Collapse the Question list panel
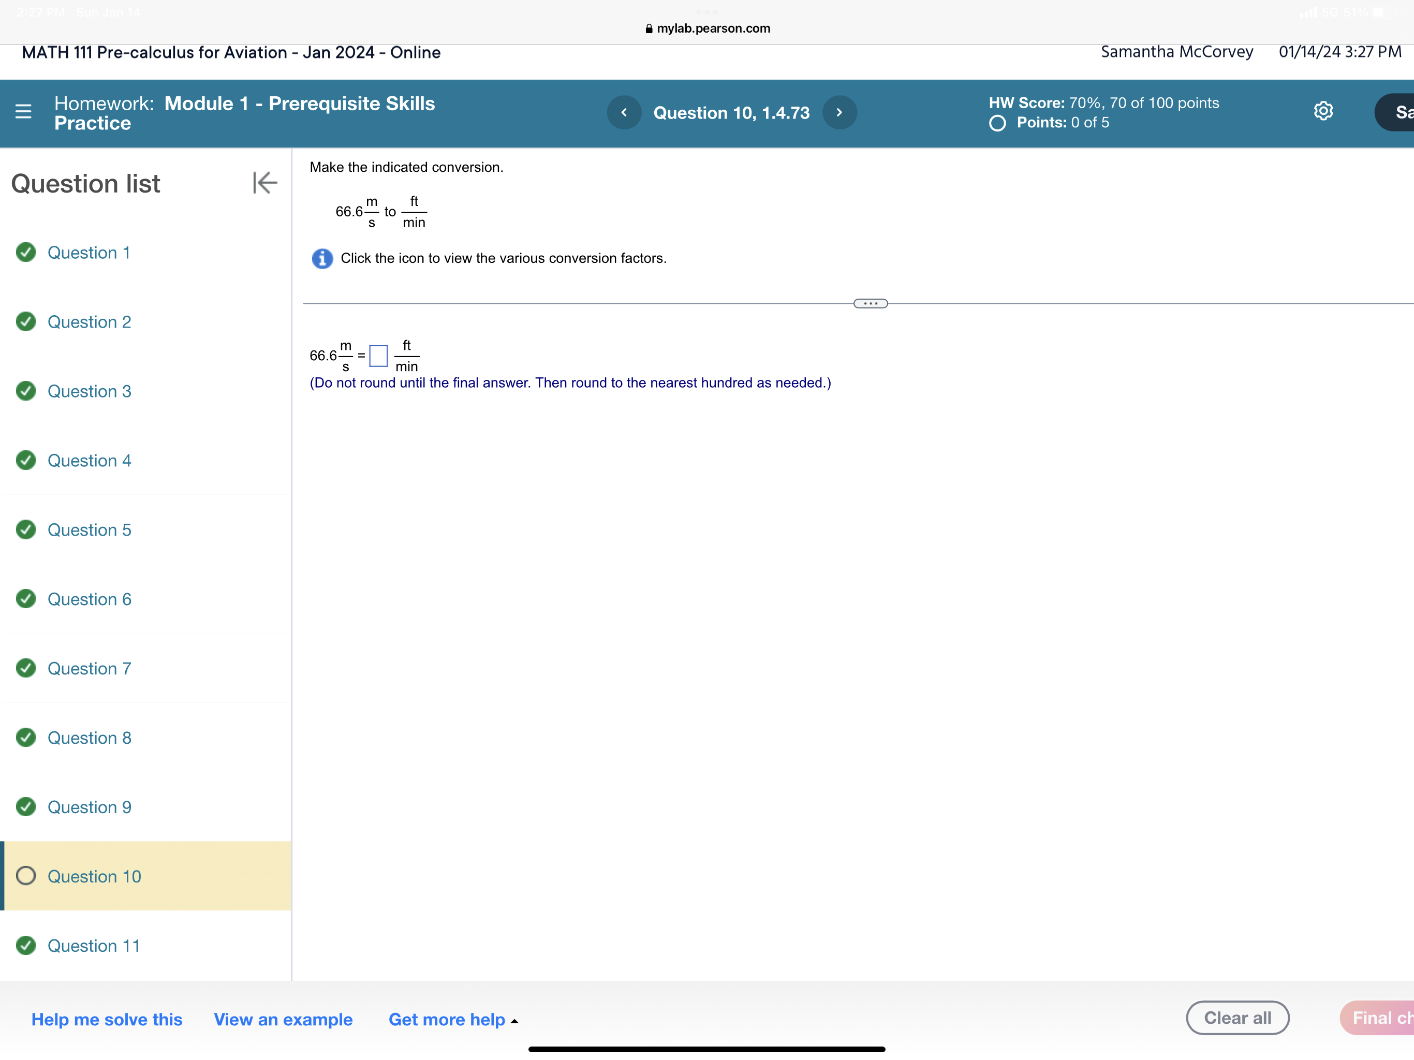This screenshot has height=1060, width=1414. [x=263, y=184]
